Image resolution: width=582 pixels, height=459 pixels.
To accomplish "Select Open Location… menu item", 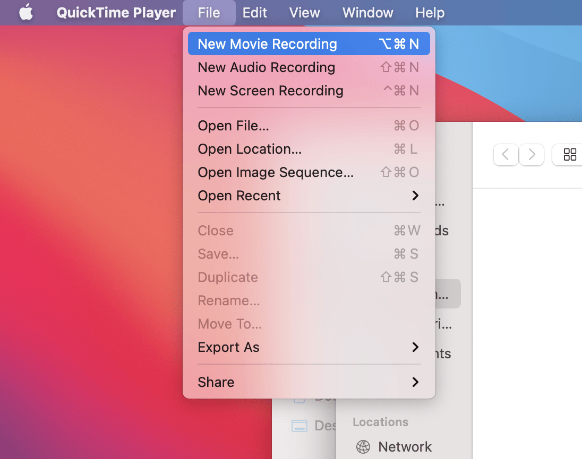I will tap(309, 149).
